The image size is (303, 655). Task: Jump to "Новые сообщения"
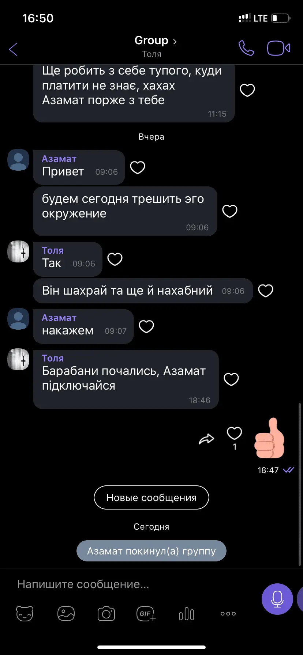[x=151, y=497]
